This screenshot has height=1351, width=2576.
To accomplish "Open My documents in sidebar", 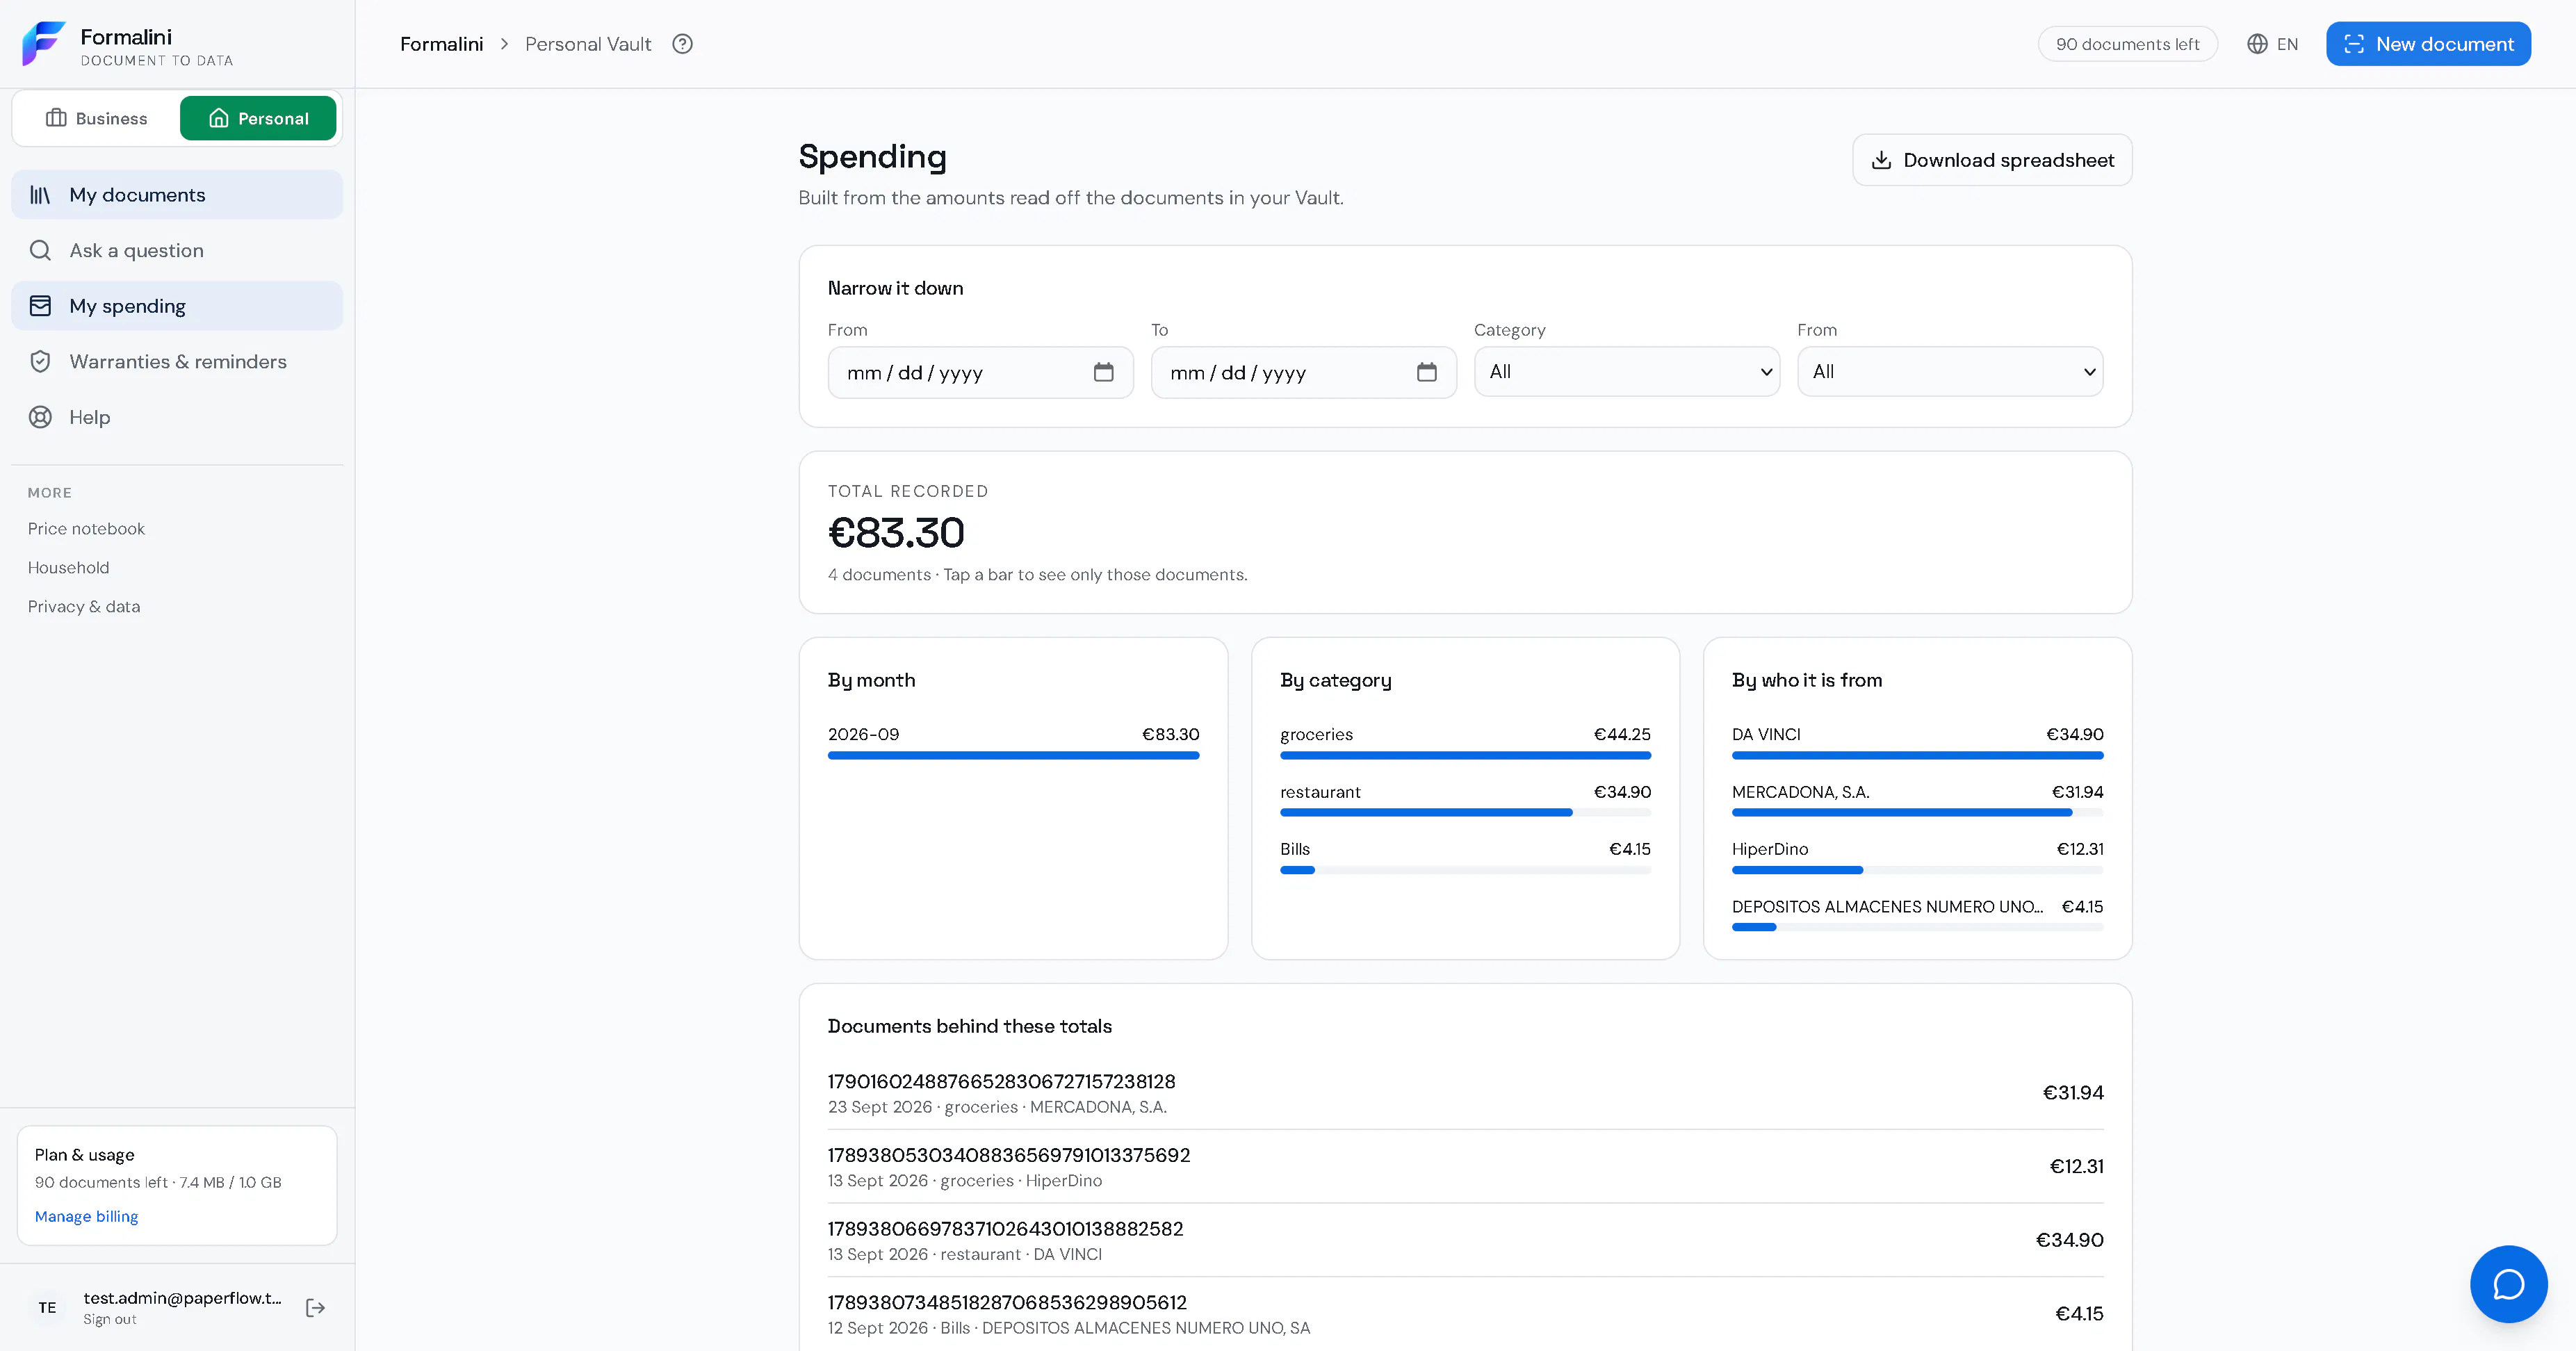I will pyautogui.click(x=177, y=195).
